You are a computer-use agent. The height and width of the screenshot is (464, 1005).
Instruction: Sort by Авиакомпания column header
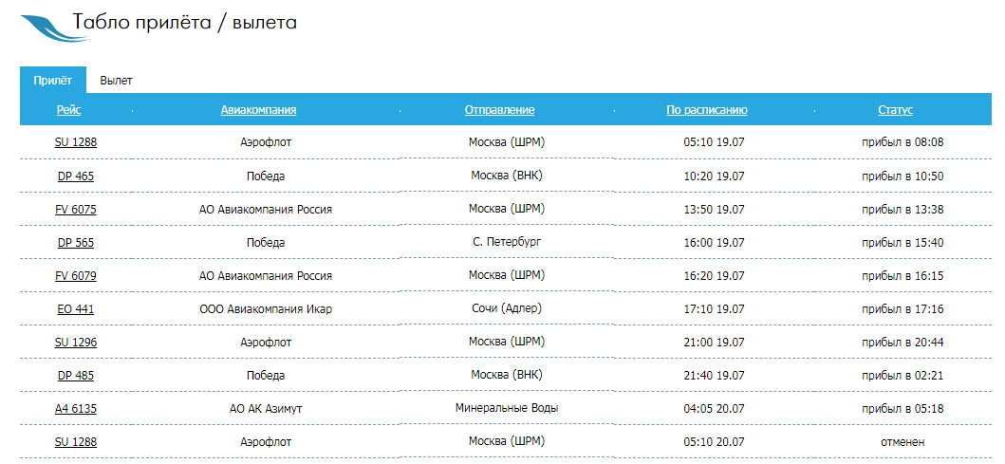coord(258,110)
